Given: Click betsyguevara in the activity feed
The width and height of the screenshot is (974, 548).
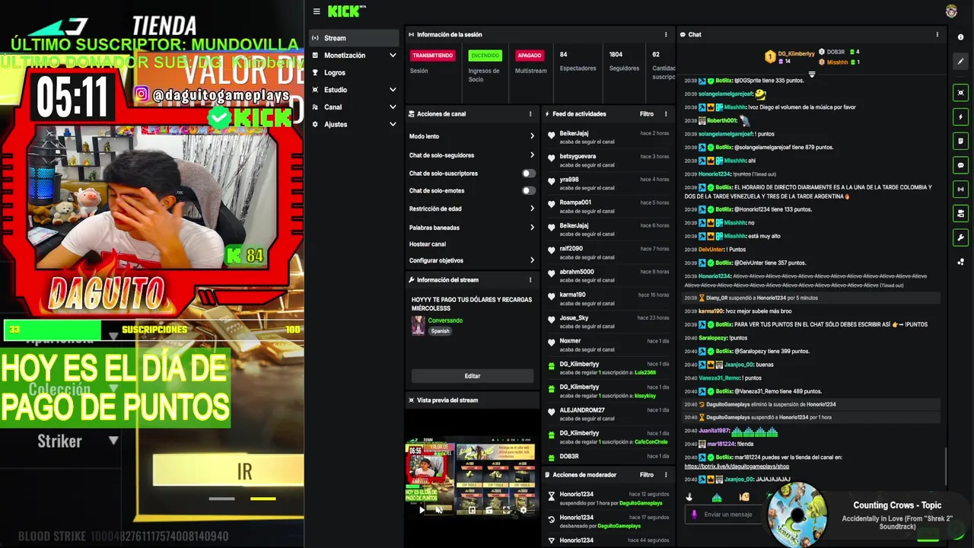Looking at the screenshot, I should click(x=578, y=157).
